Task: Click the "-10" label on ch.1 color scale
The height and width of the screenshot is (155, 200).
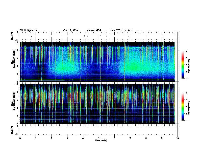Action: [187, 79]
